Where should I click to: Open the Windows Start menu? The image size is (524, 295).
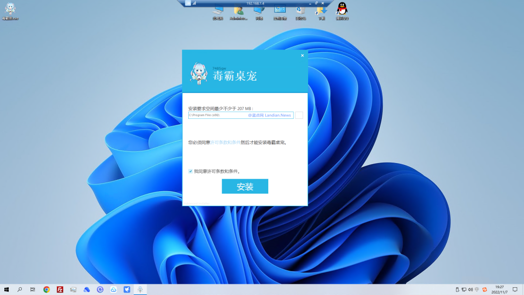pyautogui.click(x=6, y=290)
